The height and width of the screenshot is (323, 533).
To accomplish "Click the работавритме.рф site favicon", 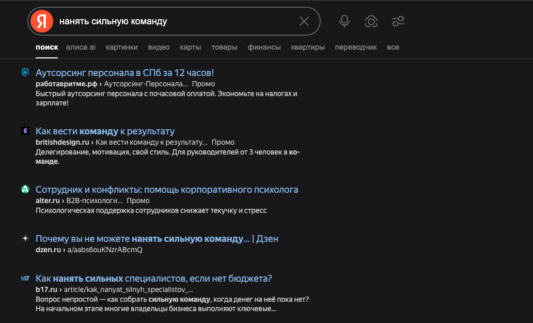I will point(25,73).
